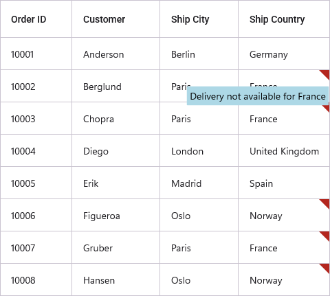Click the red marker on Chopra's France cell
This screenshot has width=330, height=296.
point(327,108)
